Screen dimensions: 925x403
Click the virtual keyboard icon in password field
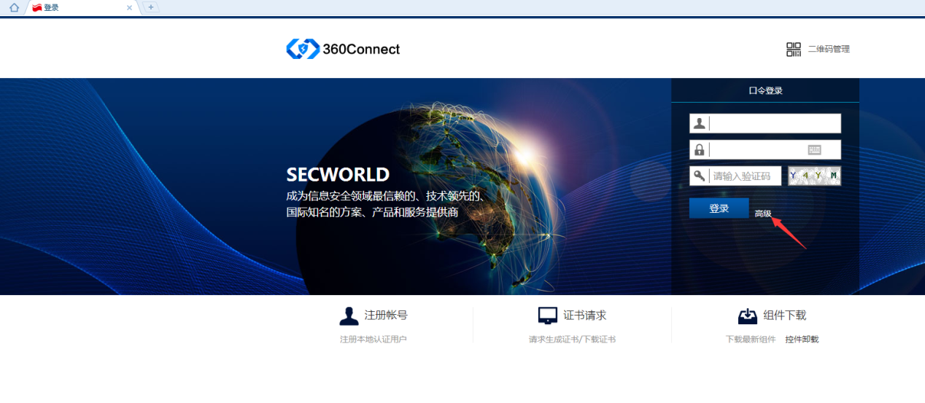click(814, 149)
